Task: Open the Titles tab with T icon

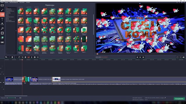Action: point(2,19)
